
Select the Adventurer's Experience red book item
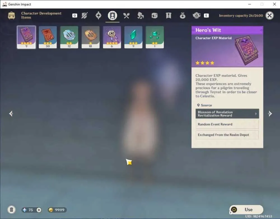[48, 37]
